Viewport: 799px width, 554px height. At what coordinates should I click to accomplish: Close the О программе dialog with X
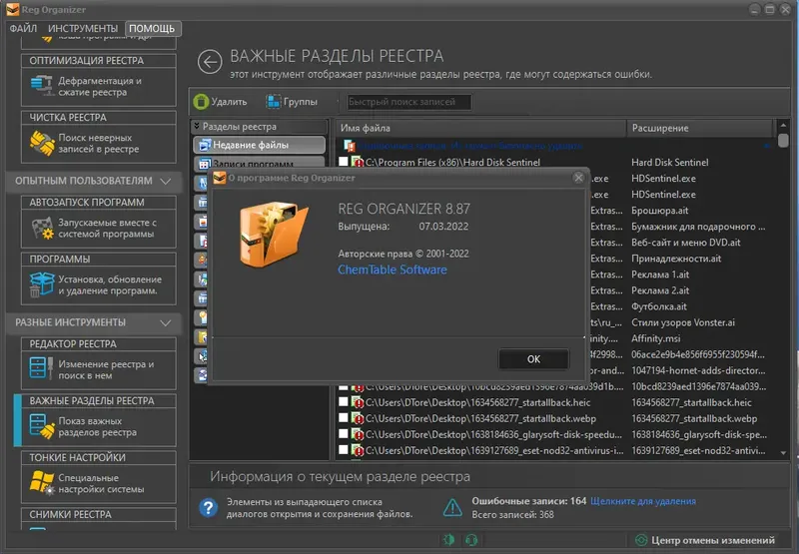(x=578, y=178)
